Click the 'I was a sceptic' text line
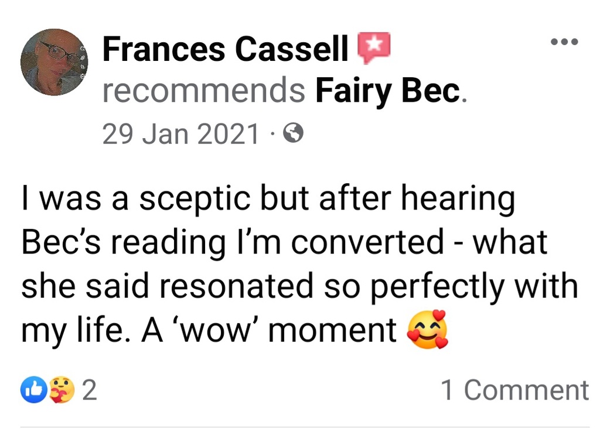This screenshot has height=429, width=600. (267, 199)
